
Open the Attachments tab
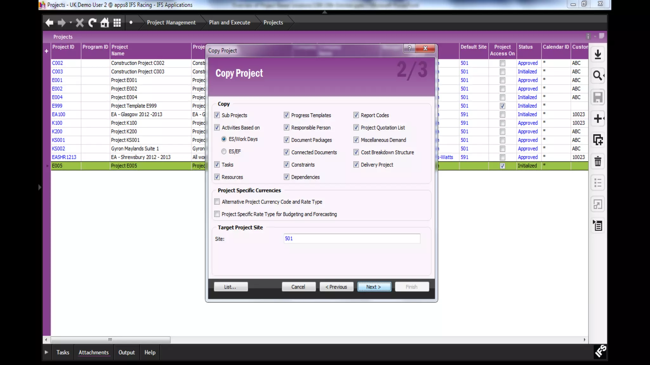point(93,352)
